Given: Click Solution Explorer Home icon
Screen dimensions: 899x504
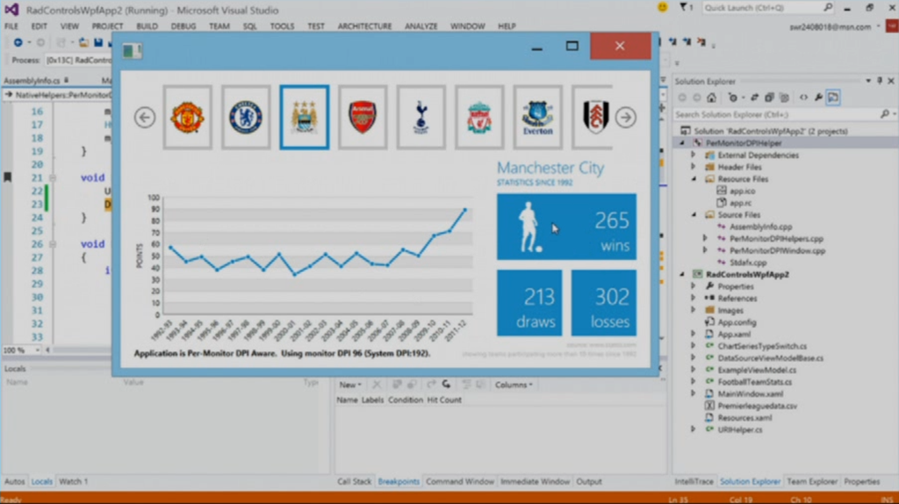Looking at the screenshot, I should pos(711,97).
